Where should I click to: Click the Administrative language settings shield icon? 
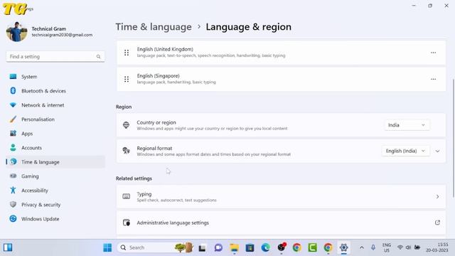(x=127, y=223)
